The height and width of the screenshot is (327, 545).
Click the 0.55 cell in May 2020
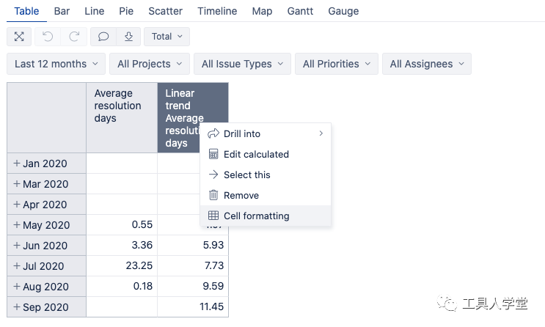[122, 224]
